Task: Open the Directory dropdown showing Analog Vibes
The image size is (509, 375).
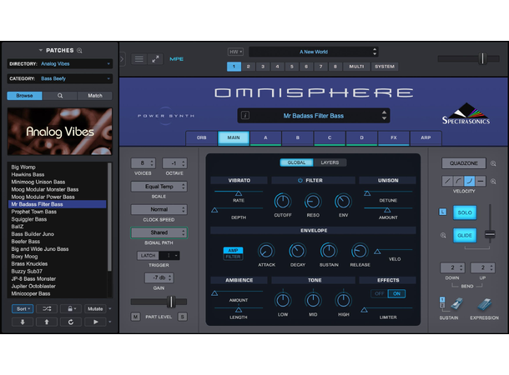Action: click(x=73, y=63)
